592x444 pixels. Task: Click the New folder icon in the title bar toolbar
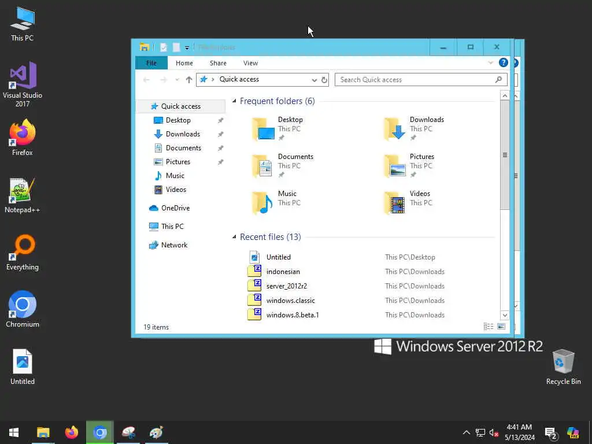tap(176, 47)
